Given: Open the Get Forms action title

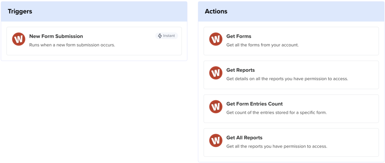Looking at the screenshot, I should tap(239, 36).
